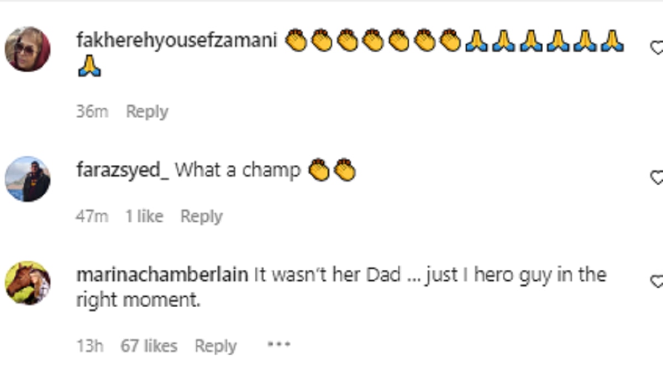Open marinachamberlain's horse profile picture
The width and height of the screenshot is (663, 369).
(28, 284)
